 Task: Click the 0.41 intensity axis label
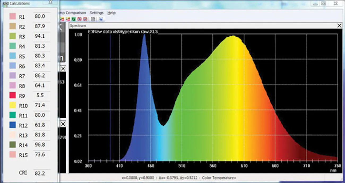[78, 110]
